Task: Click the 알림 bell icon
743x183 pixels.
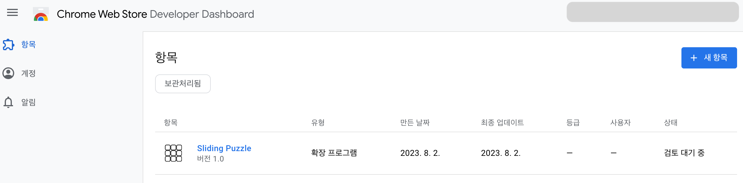Action: coord(8,102)
